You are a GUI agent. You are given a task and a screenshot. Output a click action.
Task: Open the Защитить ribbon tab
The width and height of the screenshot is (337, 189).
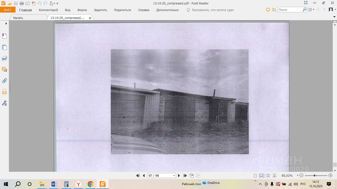coord(101,10)
